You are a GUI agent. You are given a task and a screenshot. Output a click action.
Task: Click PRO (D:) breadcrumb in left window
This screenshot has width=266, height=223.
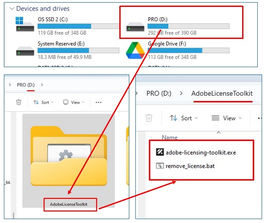point(26,85)
